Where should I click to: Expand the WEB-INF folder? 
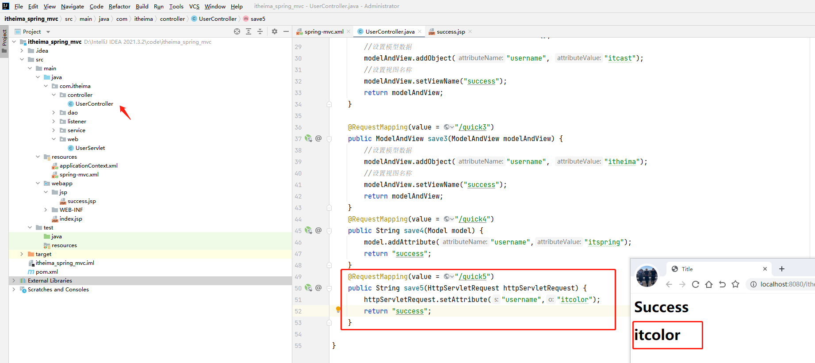[46, 210]
